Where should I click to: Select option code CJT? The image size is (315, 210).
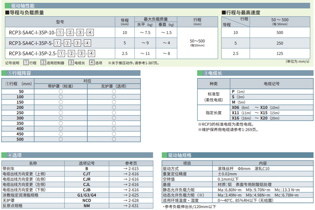pyautogui.click(x=87, y=174)
